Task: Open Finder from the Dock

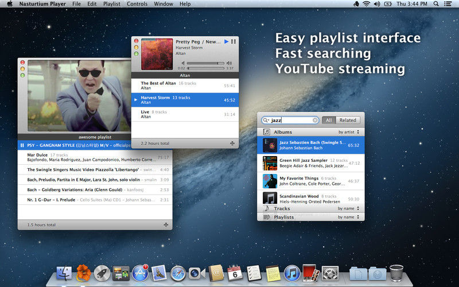Action: pos(64,273)
